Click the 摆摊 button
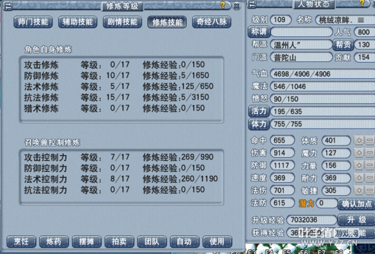 tap(87, 242)
